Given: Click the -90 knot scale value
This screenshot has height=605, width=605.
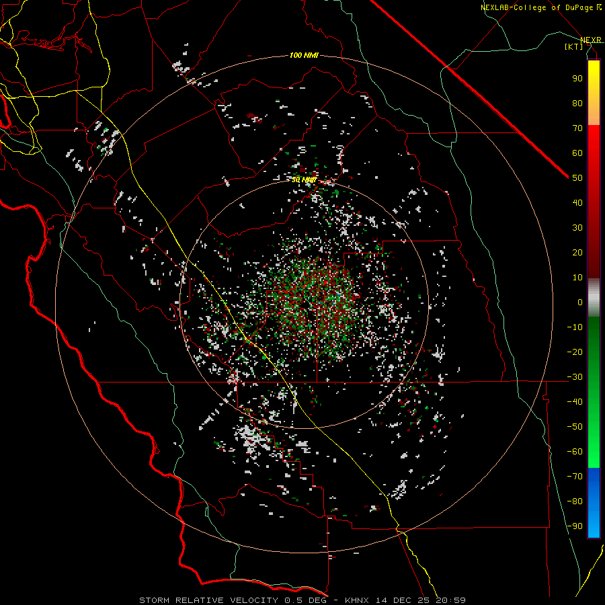Looking at the screenshot, I should [x=575, y=526].
